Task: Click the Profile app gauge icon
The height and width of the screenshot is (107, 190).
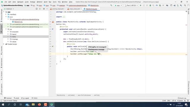Action: (x=157, y=5)
